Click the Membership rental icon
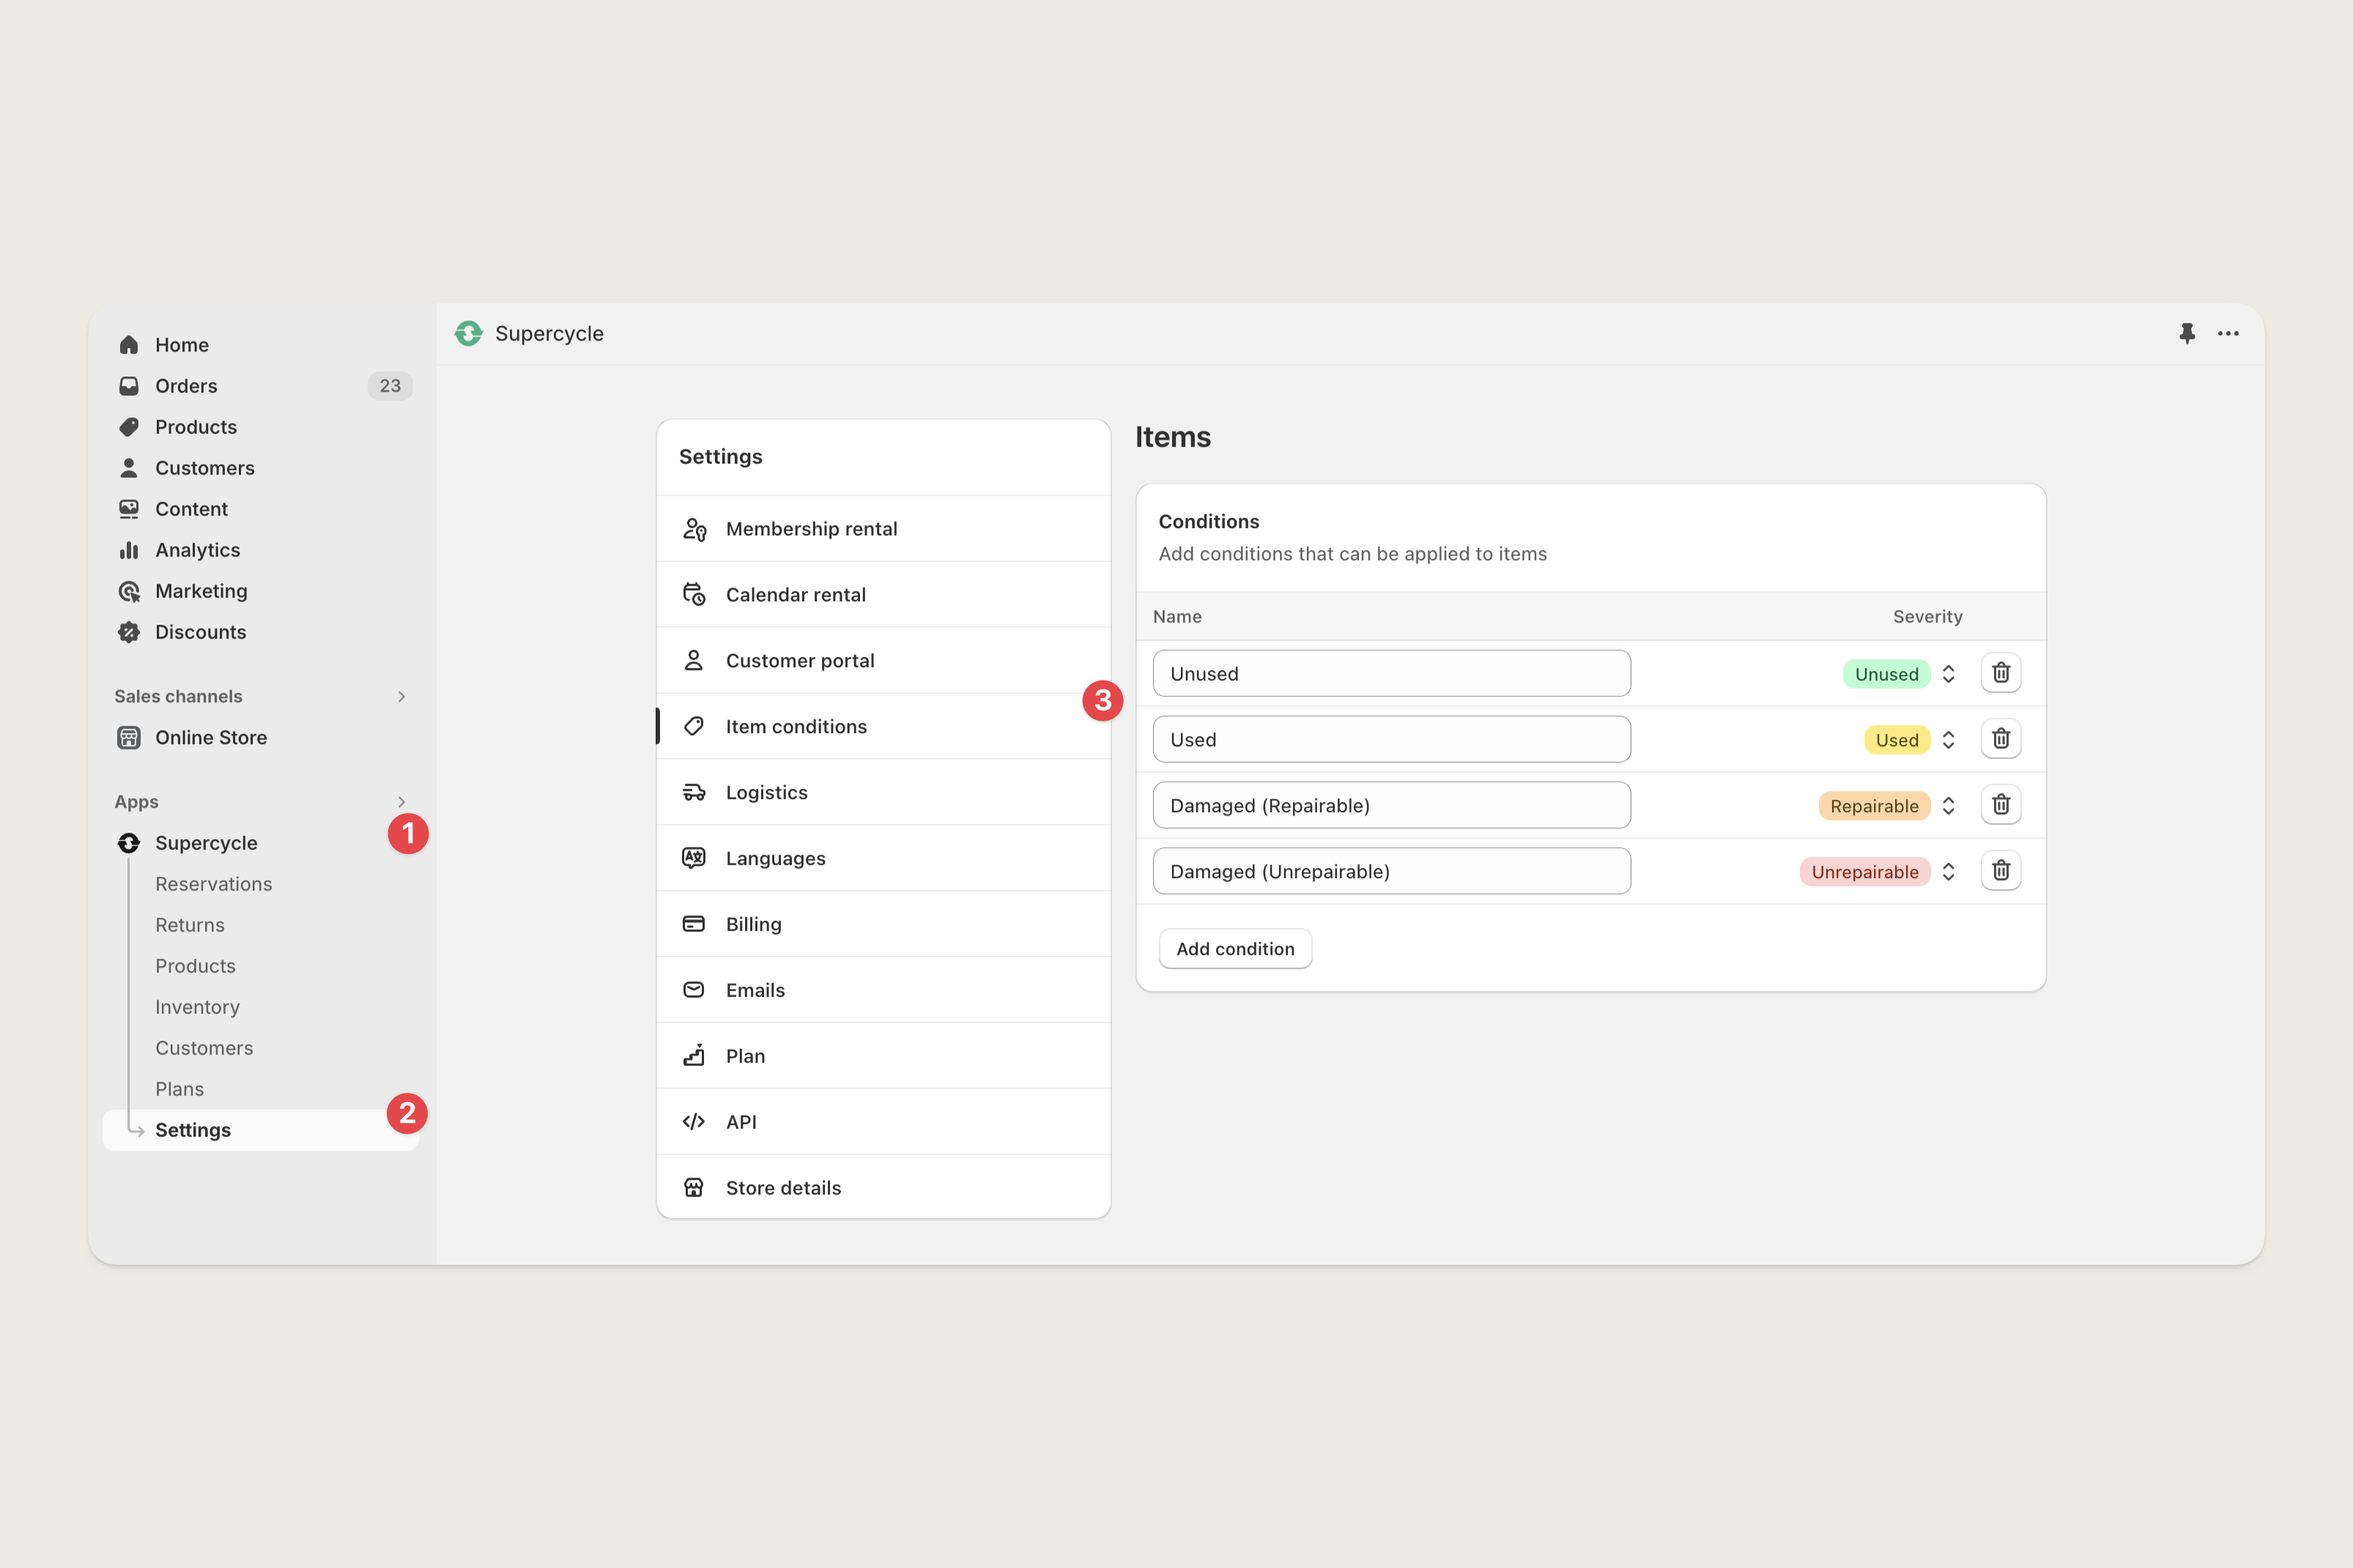Image resolution: width=2353 pixels, height=1568 pixels. pos(694,529)
